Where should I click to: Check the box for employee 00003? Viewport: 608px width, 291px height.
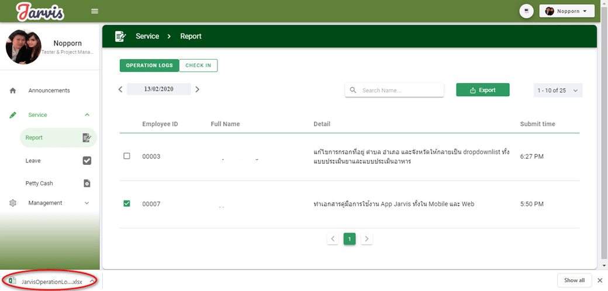point(127,156)
